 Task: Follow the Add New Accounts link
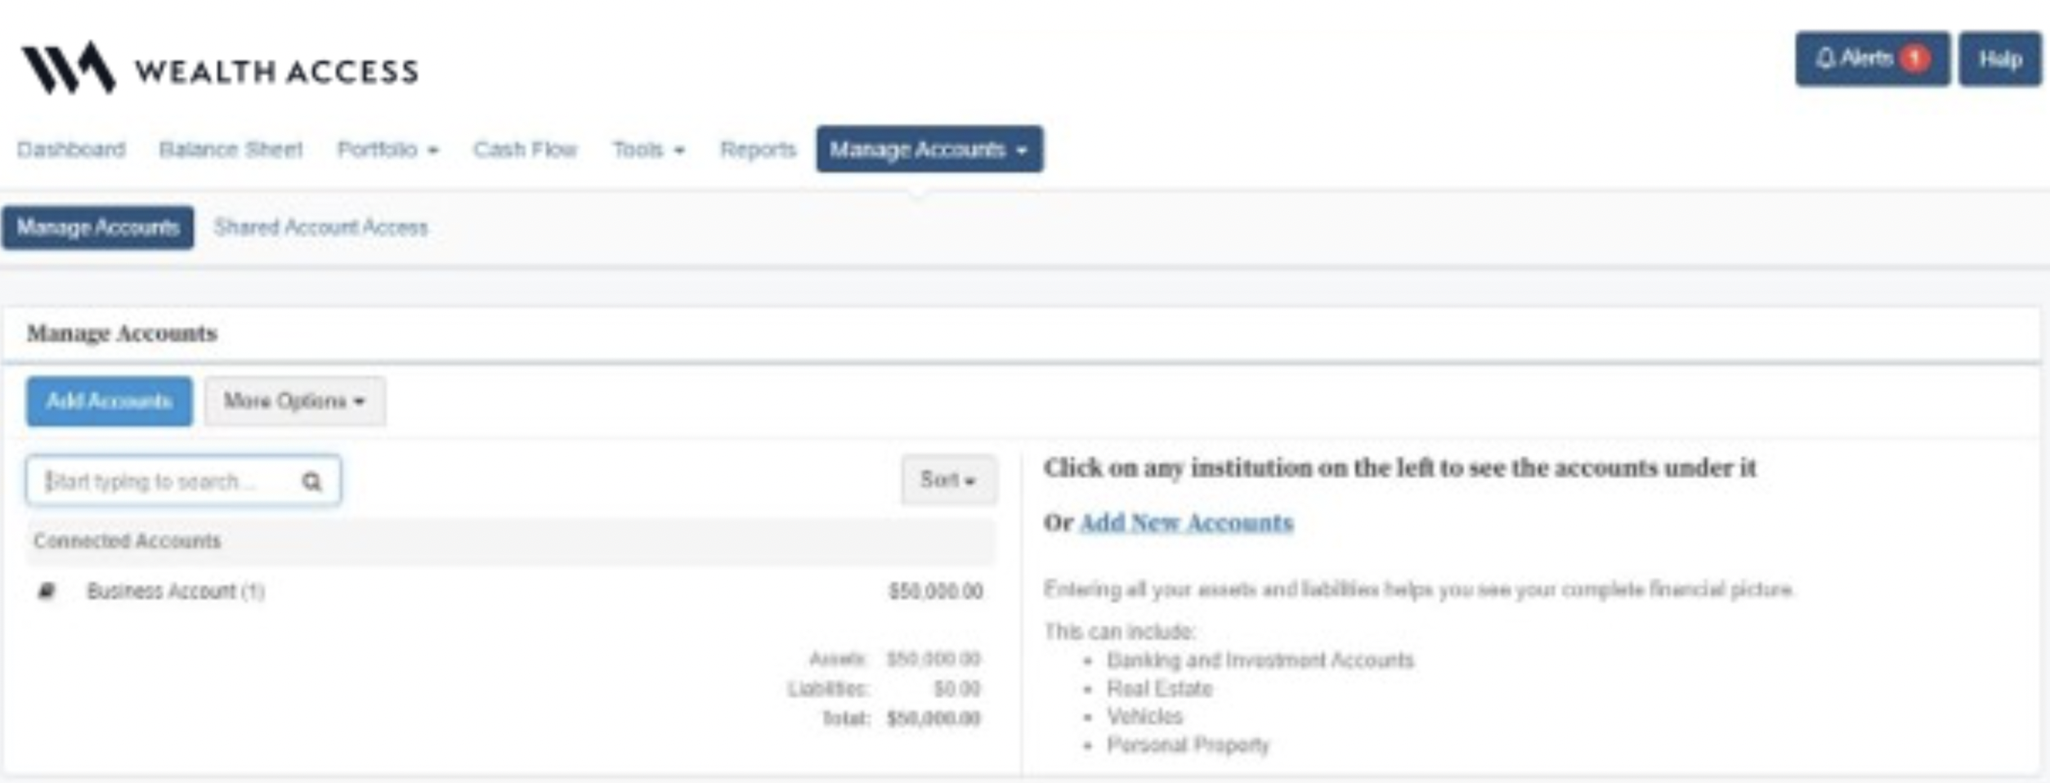click(1186, 522)
